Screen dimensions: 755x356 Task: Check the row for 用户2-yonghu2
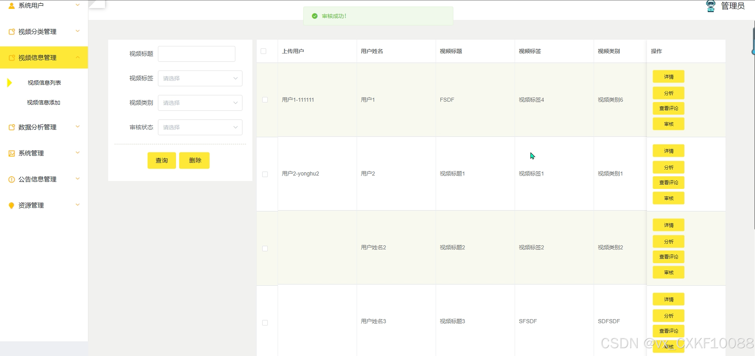pyautogui.click(x=265, y=174)
